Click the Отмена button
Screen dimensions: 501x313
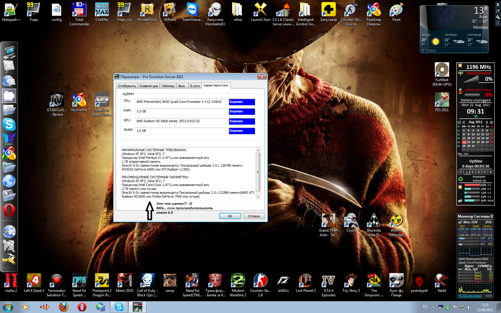(x=254, y=216)
